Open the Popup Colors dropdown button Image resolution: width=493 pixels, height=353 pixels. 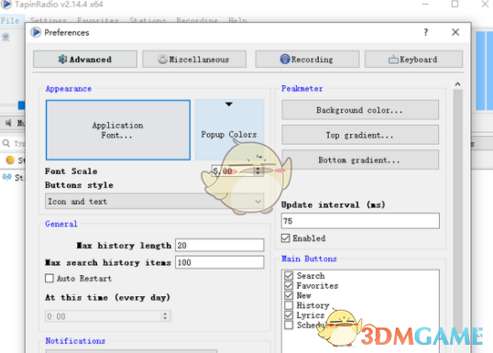pyautogui.click(x=229, y=129)
